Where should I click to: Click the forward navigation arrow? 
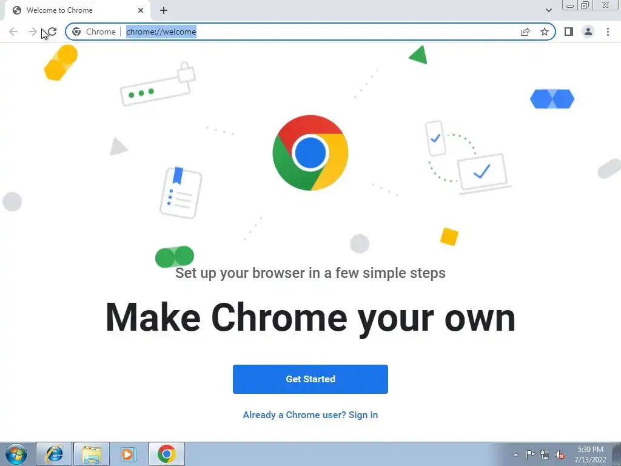(33, 32)
